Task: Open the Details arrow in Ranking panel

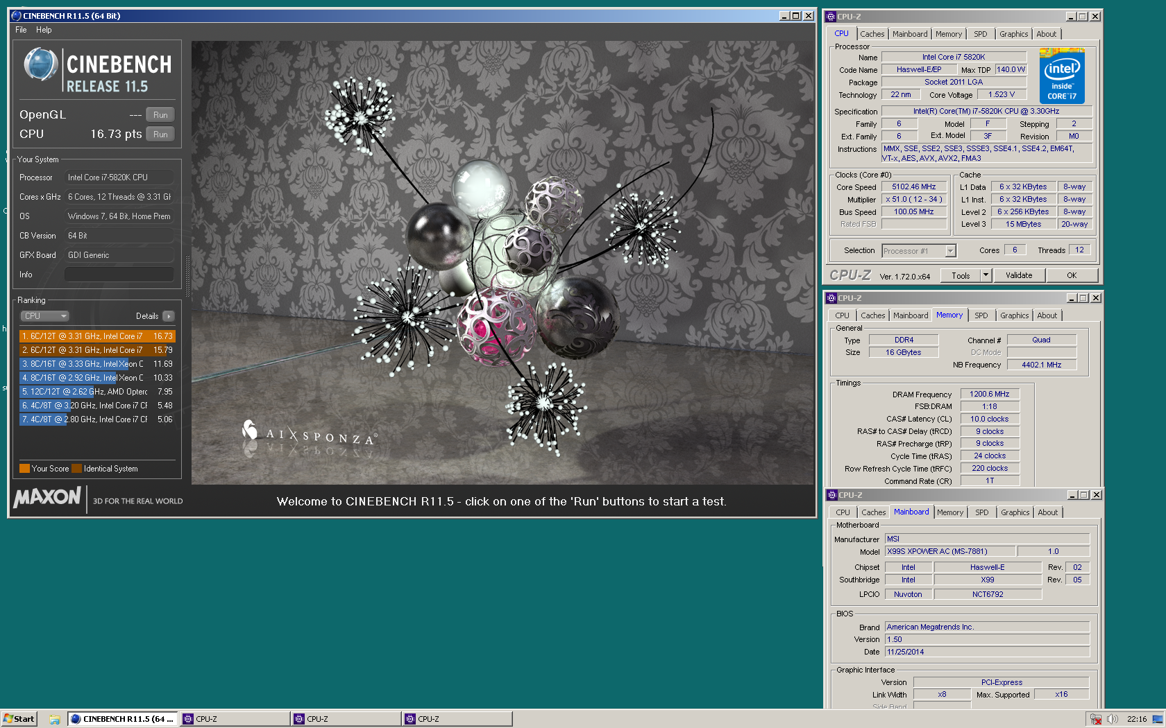Action: (x=169, y=316)
